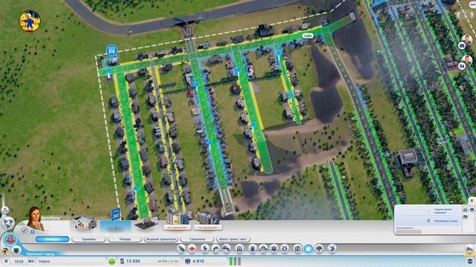476x267 pixels.
Task: Open the police services icon
Action: click(x=285, y=248)
